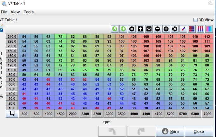
Task: Open the File menu
Action: pos(4,12)
